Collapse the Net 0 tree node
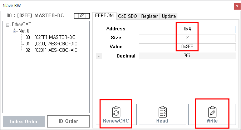The width and height of the screenshot is (241, 130). (14, 31)
